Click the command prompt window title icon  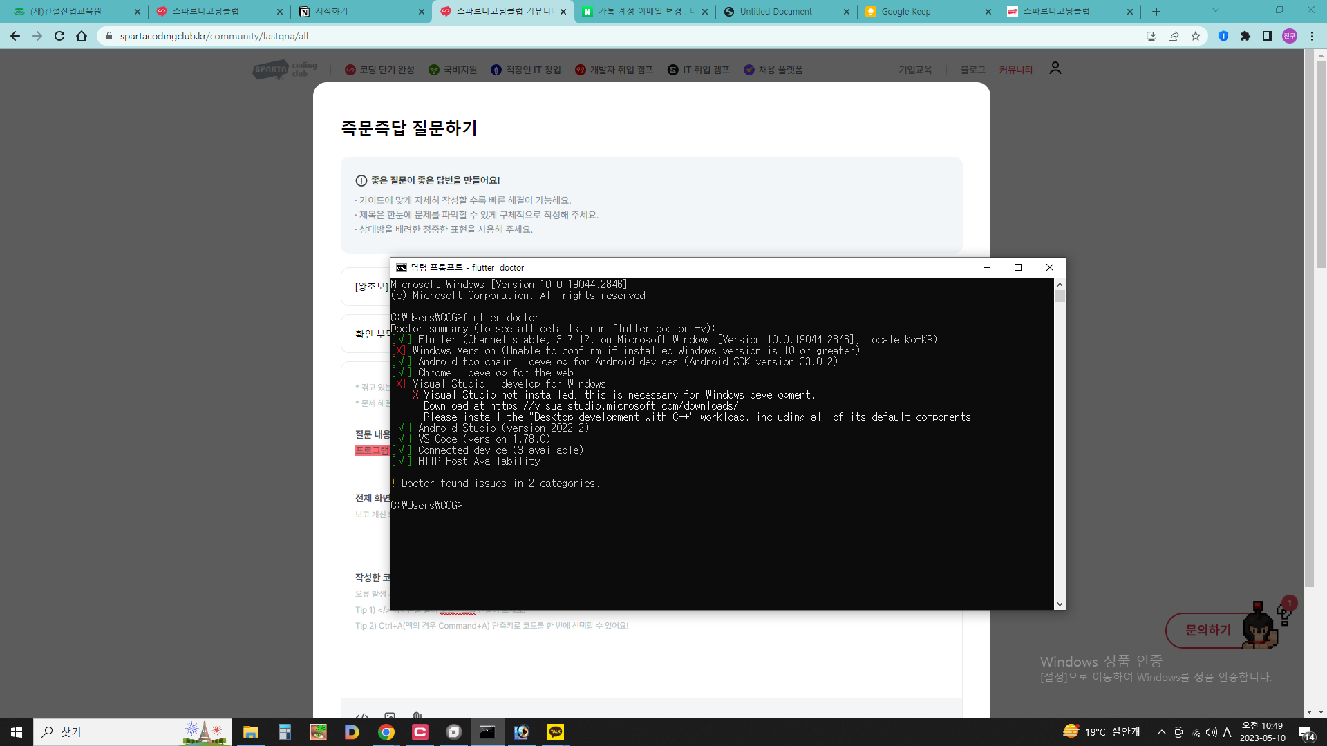point(402,267)
